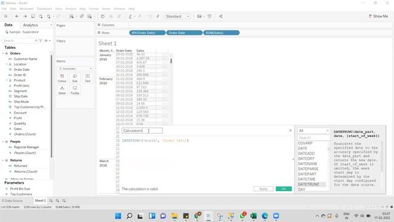
Task: Save the workbook using toolbar icon
Action: tap(33, 17)
